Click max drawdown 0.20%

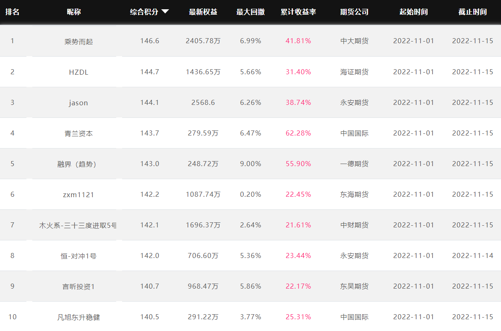[250, 195]
